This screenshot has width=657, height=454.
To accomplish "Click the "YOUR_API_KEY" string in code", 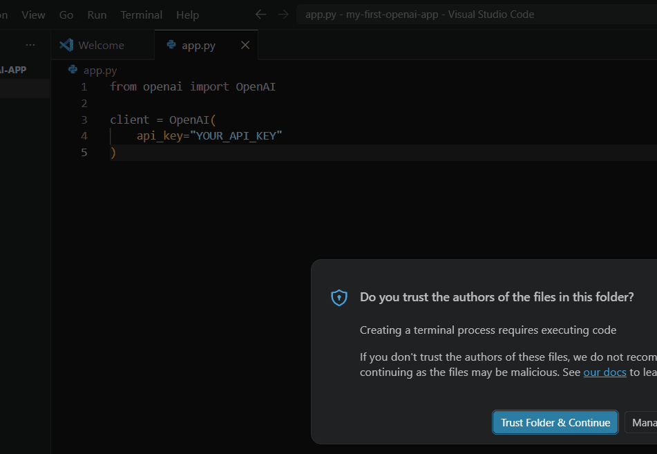I will pyautogui.click(x=236, y=136).
